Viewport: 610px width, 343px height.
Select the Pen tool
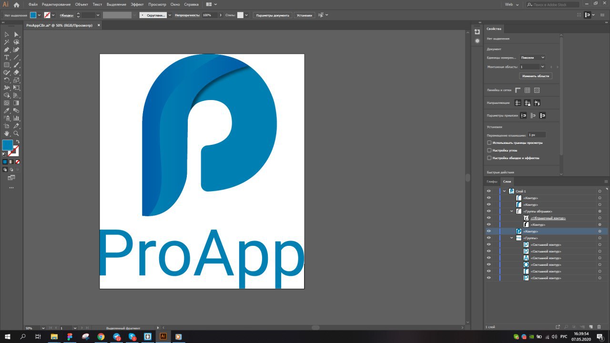[x=7, y=50]
